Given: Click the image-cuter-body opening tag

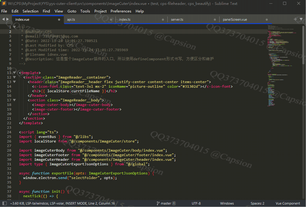Looking at the screenshot, I should coord(52,105).
